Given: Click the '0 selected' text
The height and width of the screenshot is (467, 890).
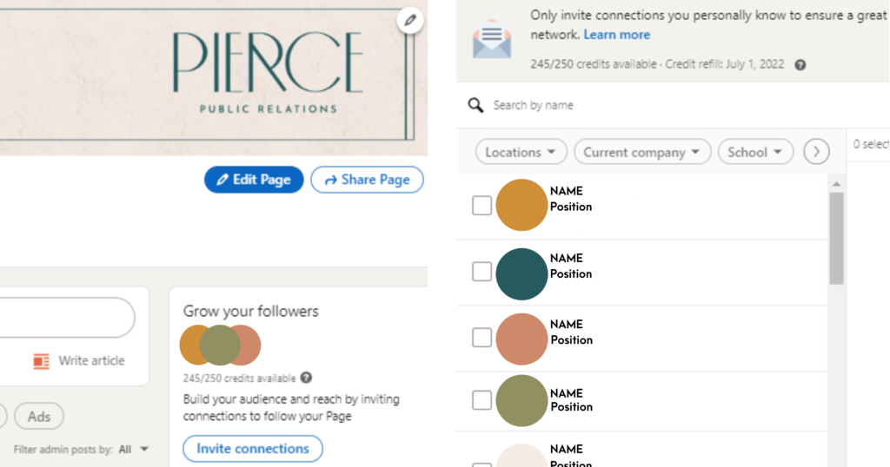Looking at the screenshot, I should pyautogui.click(x=871, y=144).
